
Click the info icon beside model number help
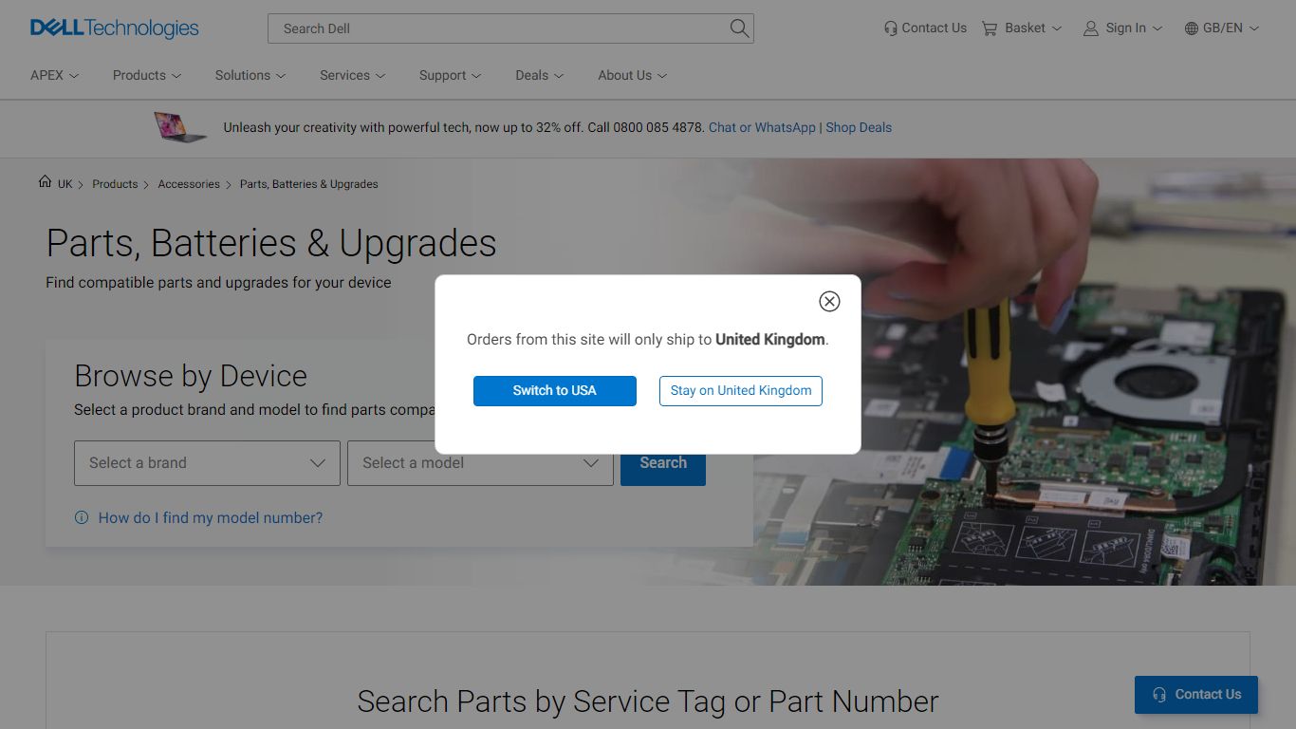82,517
